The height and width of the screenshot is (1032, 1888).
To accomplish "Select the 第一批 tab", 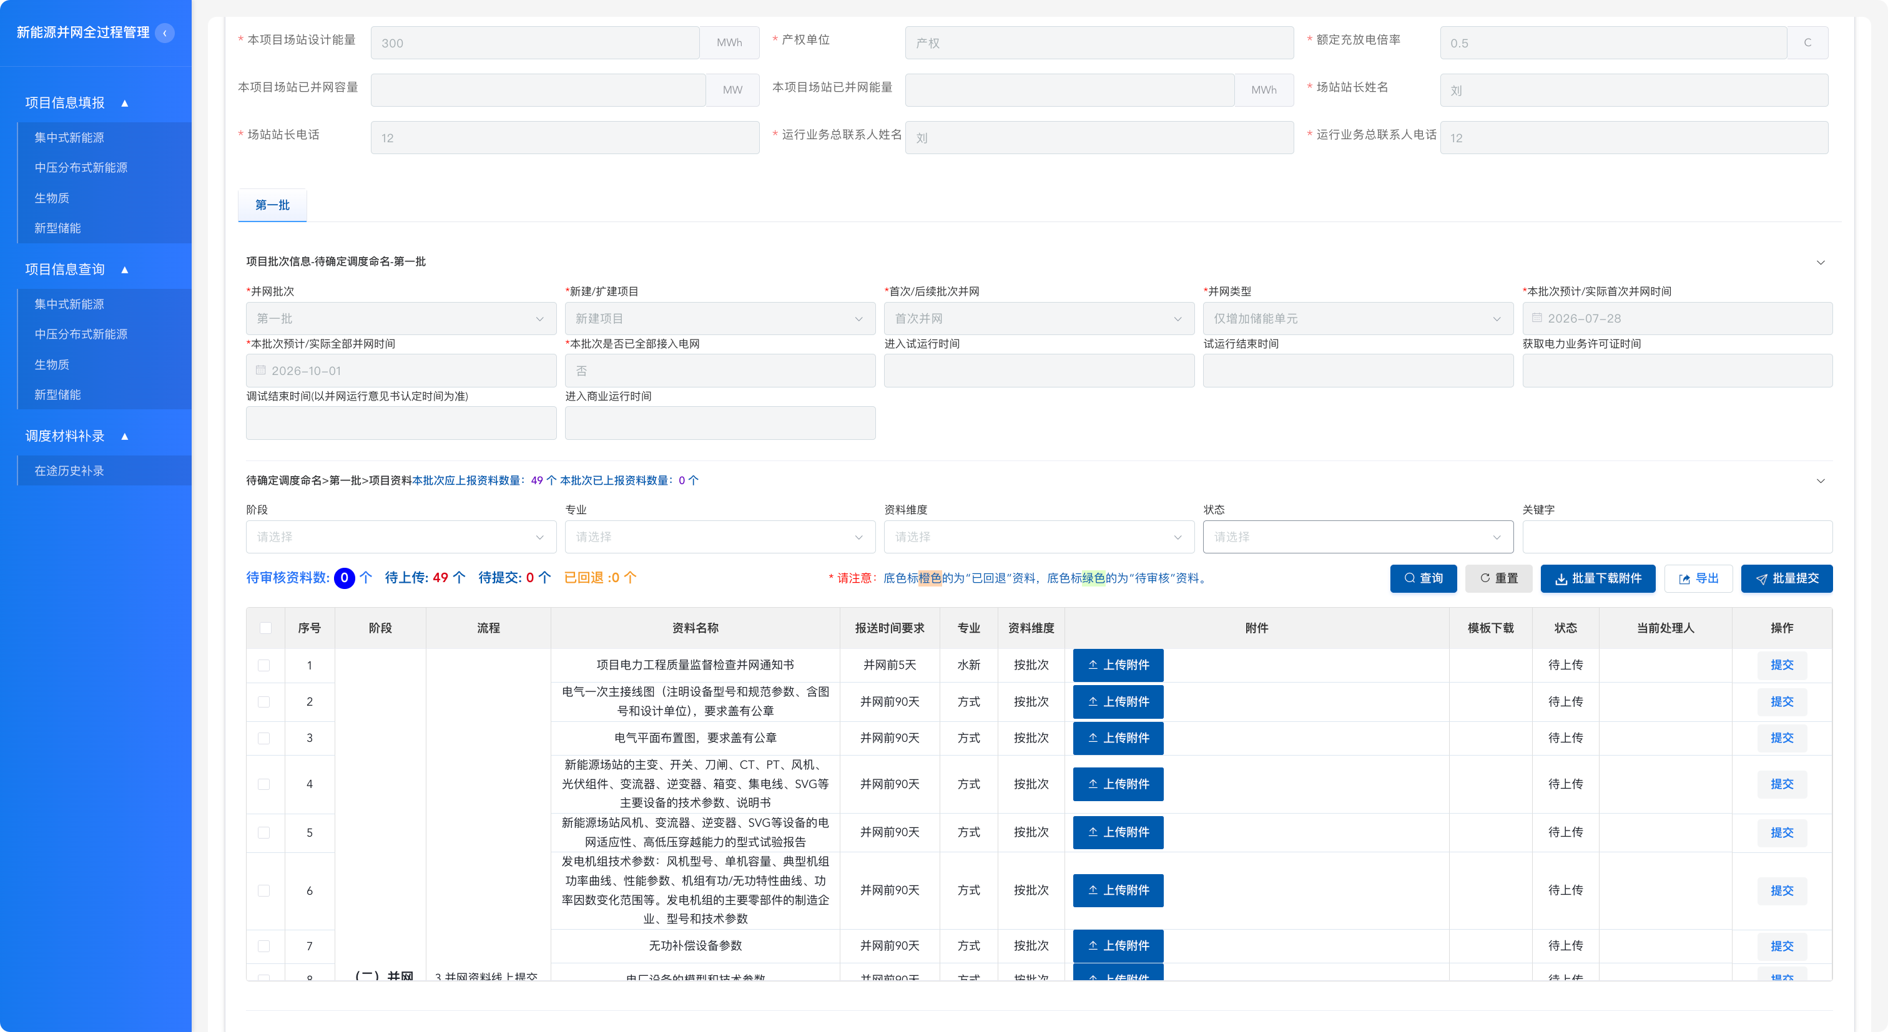I will (272, 205).
